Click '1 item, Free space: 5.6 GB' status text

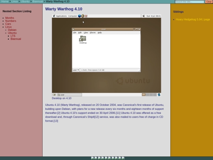click(93, 70)
